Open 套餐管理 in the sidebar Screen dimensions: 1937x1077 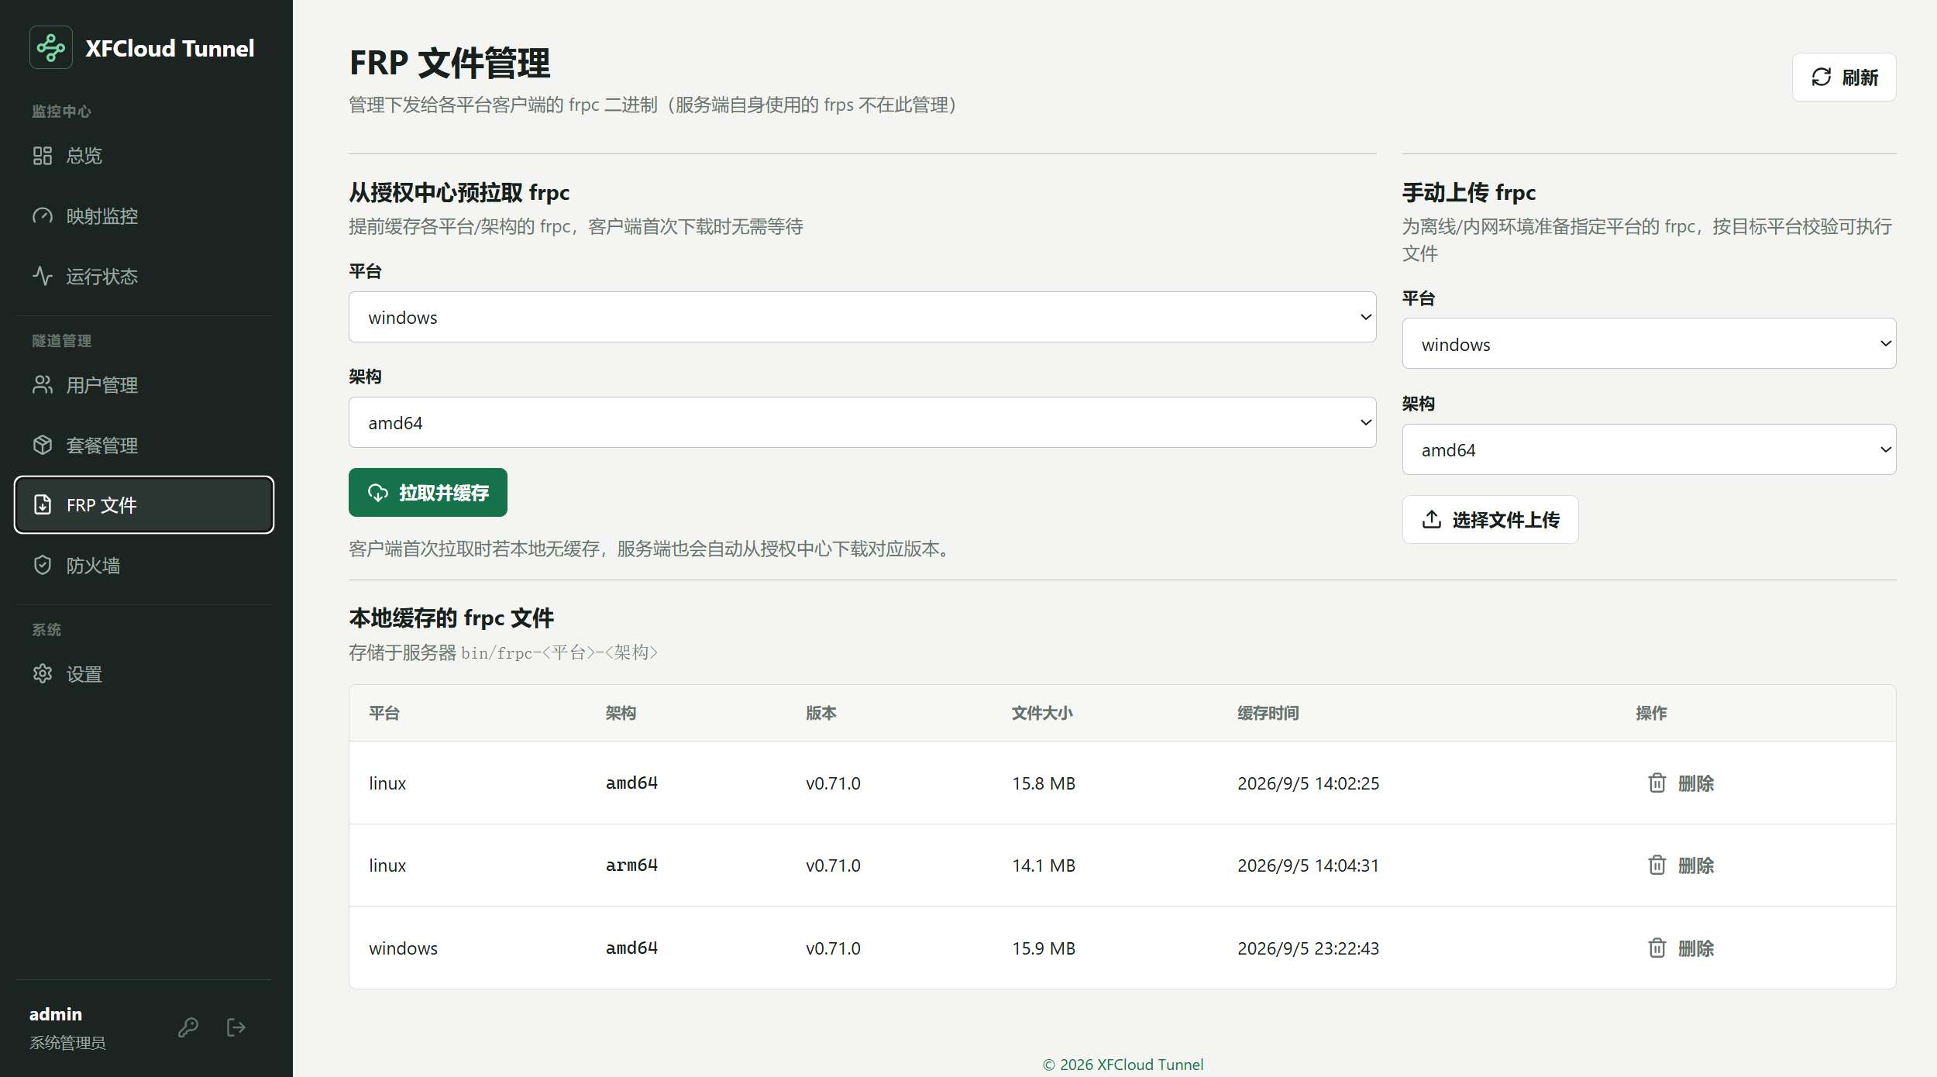click(144, 446)
